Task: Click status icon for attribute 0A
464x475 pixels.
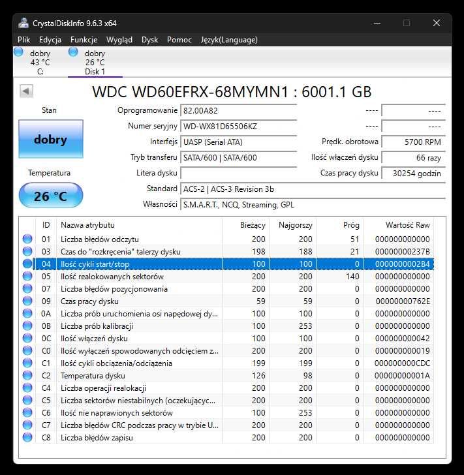Action: [x=27, y=314]
